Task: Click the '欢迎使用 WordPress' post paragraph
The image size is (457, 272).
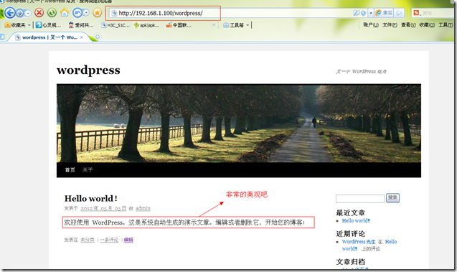Action: click(x=184, y=222)
